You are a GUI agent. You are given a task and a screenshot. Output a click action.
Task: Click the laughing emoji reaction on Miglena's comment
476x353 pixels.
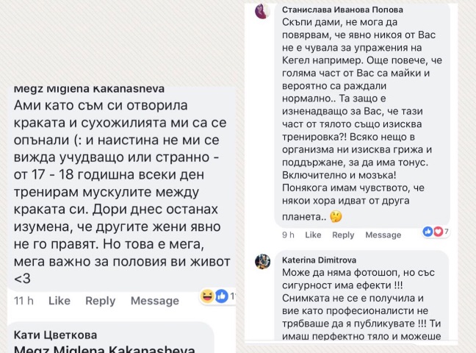(207, 296)
